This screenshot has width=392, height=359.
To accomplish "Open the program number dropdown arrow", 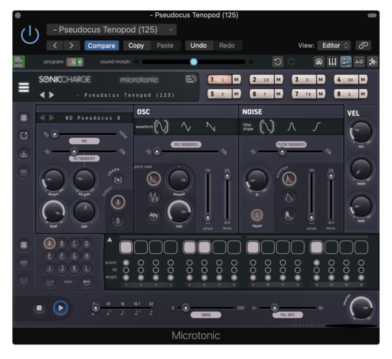I will coord(80,62).
